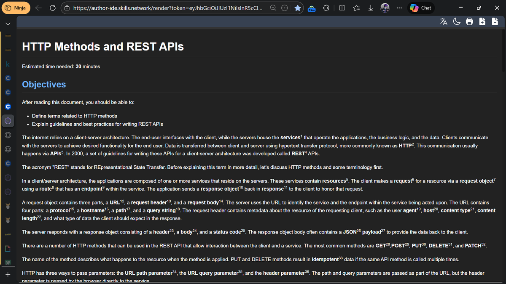This screenshot has height=284, width=506.
Task: Click the bold method 'PATCH'
Action: 473,246
